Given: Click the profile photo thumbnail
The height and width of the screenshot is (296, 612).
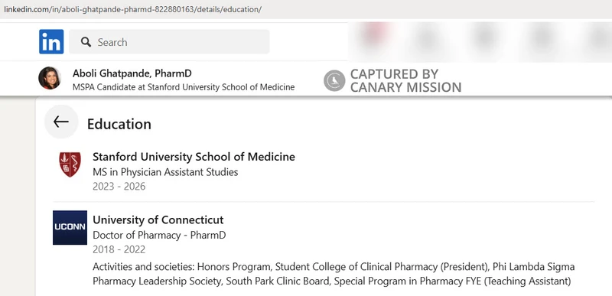Looking at the screenshot, I should coord(50,78).
